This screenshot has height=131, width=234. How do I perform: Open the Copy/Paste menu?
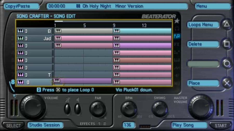21,6
